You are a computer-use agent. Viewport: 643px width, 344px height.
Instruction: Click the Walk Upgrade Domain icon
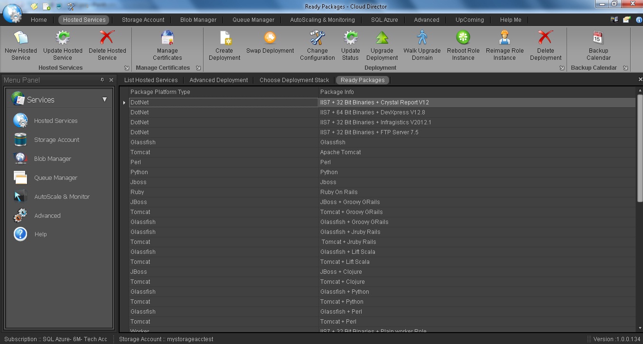pyautogui.click(x=422, y=45)
